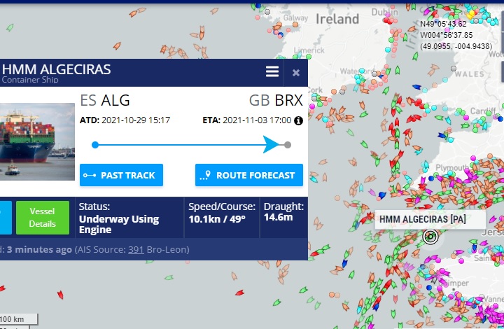Viewport: 504px width, 329px height.
Task: Open the route forecast
Action: [249, 175]
